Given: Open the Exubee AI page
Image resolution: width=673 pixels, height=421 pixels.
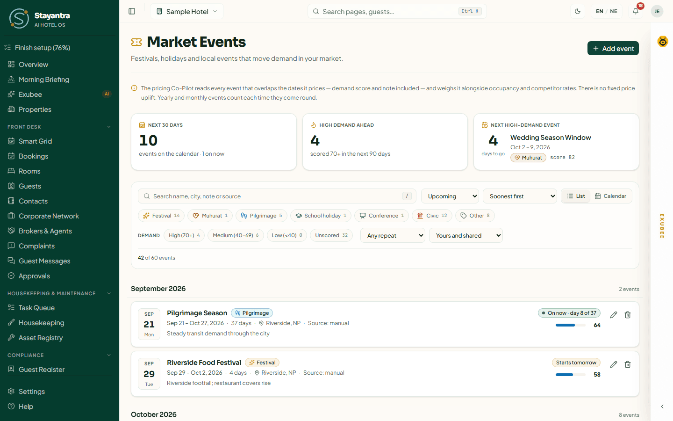Looking at the screenshot, I should pos(59,94).
